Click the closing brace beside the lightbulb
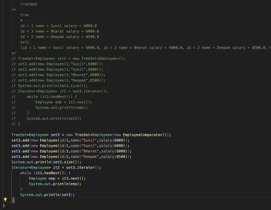The height and width of the screenshot is (210, 271). (x=13, y=200)
